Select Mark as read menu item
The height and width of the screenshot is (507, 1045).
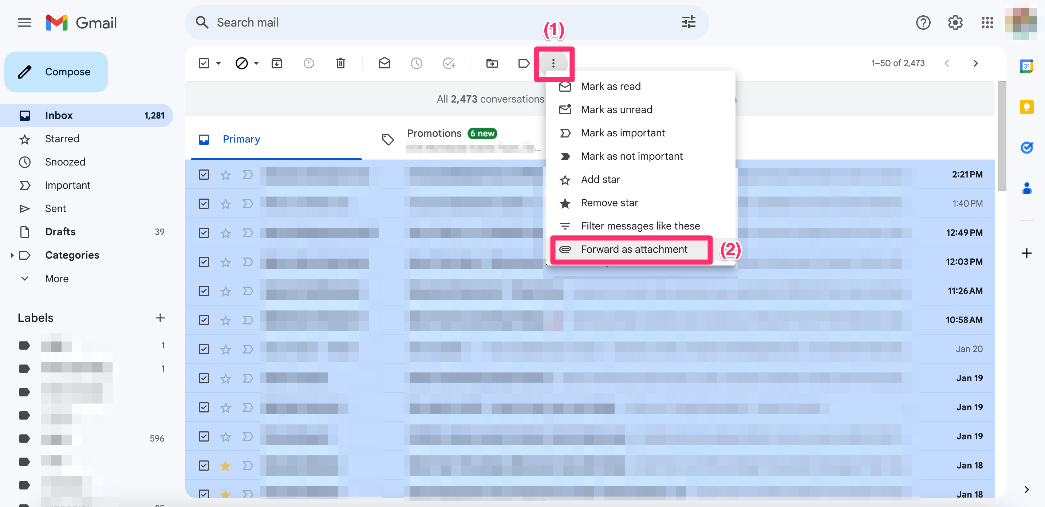click(640, 86)
